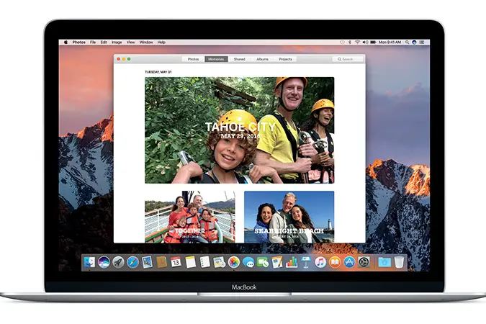Screen dimensions: 486x324
Task: Launch Siri from the Dock
Action: (x=104, y=262)
